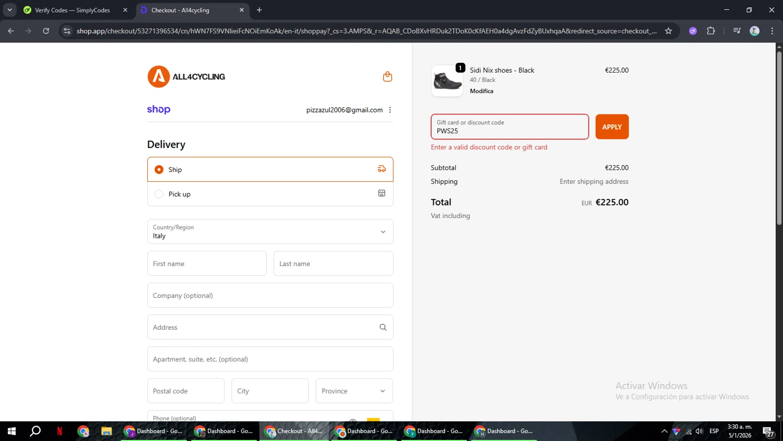Focus the City field
This screenshot has height=441, width=783.
[x=270, y=391]
